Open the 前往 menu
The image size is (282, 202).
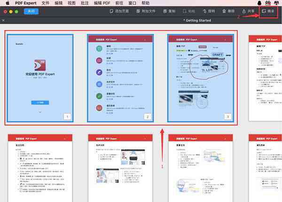[119, 3]
